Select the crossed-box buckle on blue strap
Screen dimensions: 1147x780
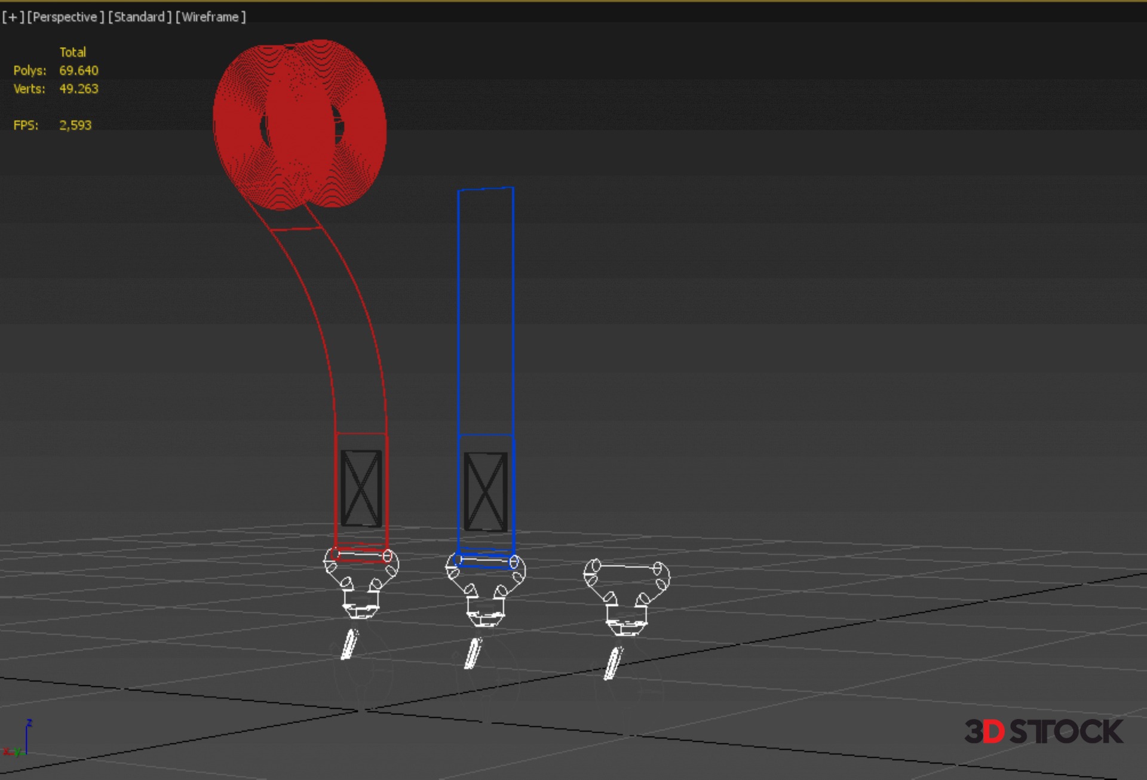(486, 492)
